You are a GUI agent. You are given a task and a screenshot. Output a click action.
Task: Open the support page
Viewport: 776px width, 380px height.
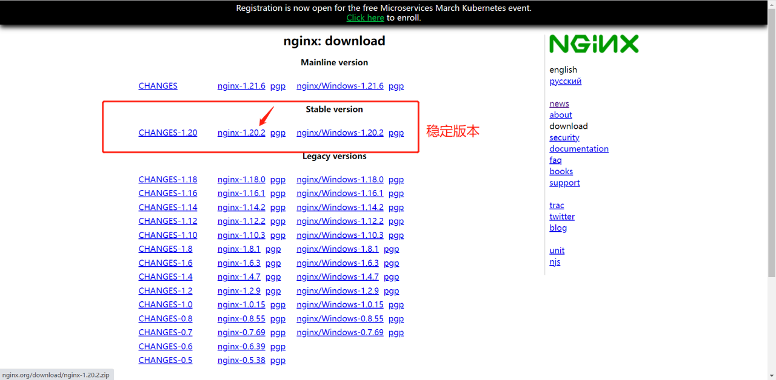tap(564, 183)
